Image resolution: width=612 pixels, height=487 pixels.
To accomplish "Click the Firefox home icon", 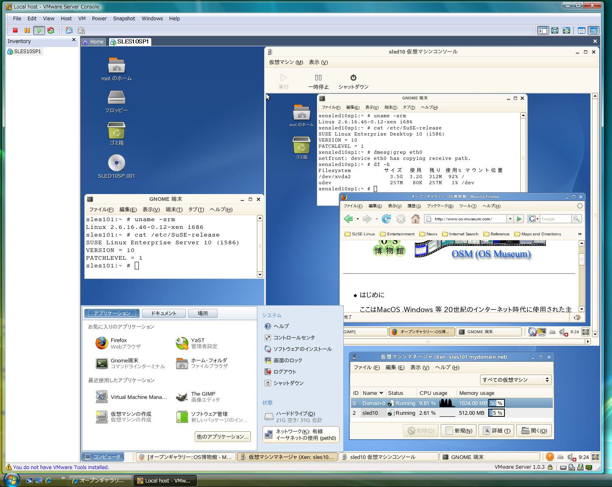I will (x=415, y=219).
